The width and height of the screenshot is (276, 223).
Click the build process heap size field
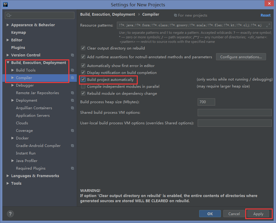(206, 102)
